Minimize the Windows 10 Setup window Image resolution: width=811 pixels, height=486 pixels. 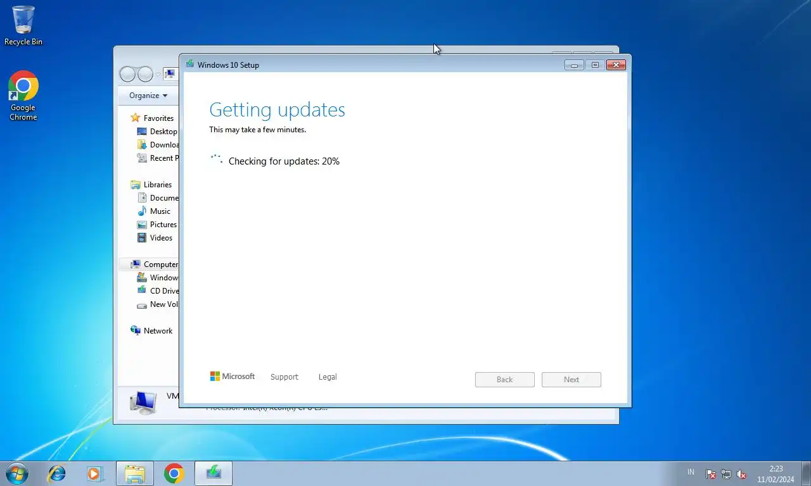[x=574, y=65]
